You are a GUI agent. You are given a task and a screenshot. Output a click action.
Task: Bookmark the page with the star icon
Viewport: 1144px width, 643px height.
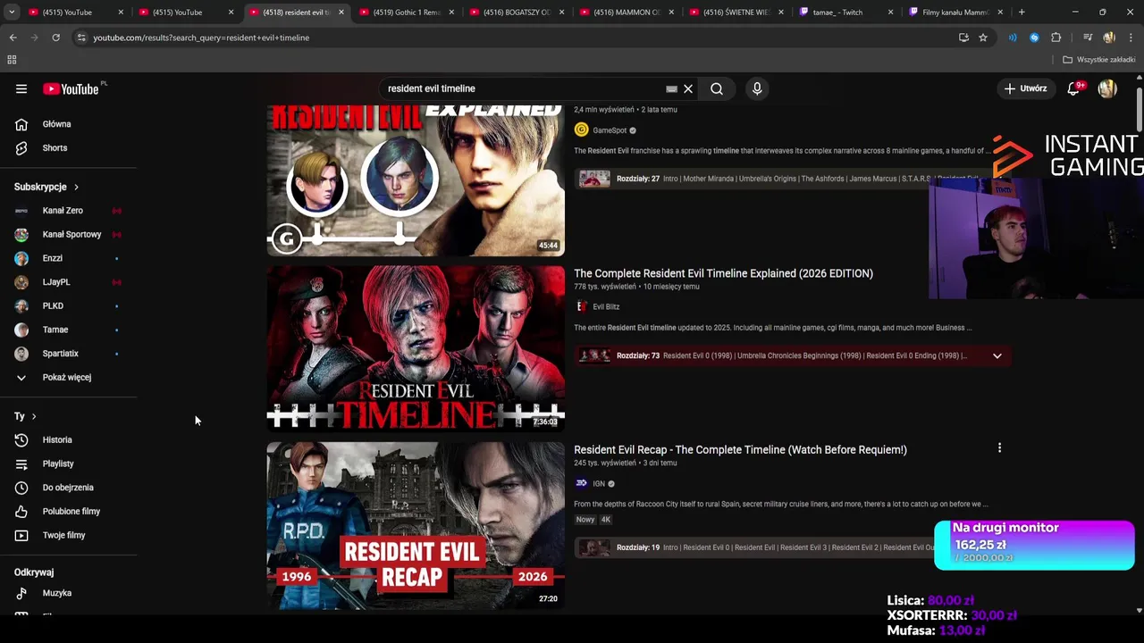click(983, 38)
